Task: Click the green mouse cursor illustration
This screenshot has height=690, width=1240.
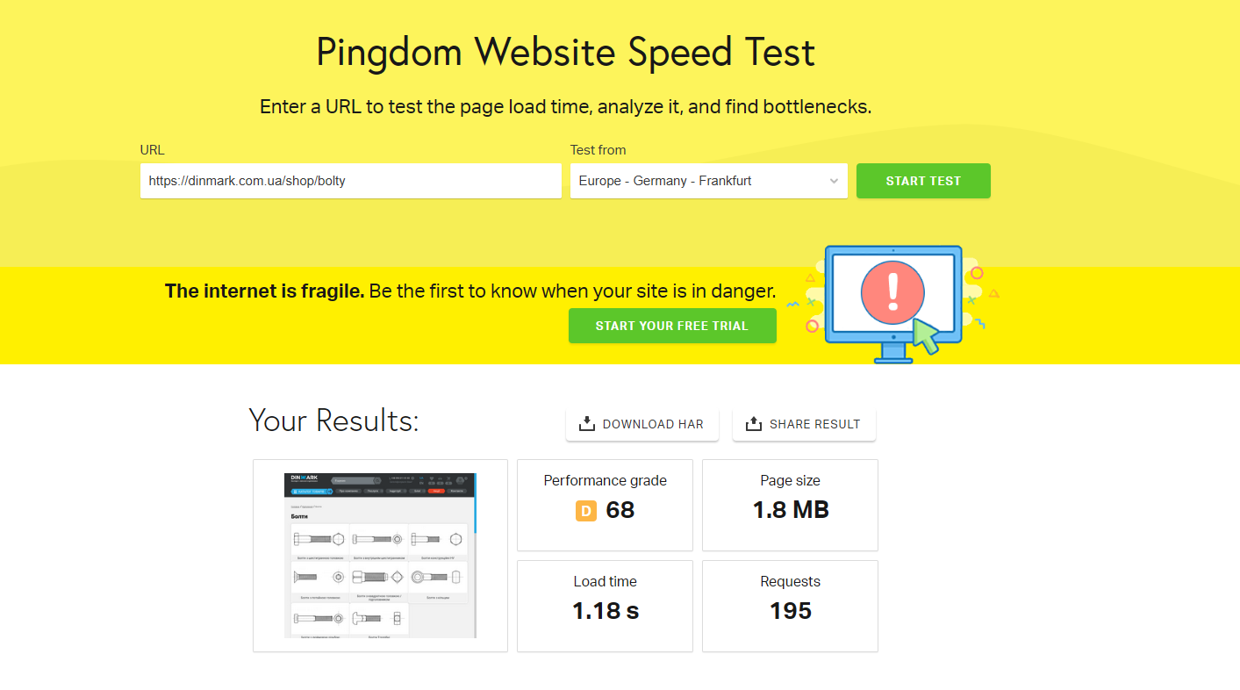Action: pyautogui.click(x=925, y=336)
